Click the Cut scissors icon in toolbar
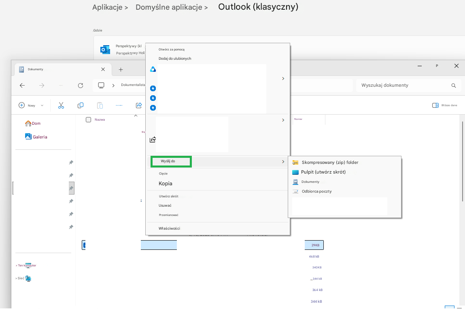 click(x=61, y=105)
